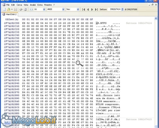The image size is (159, 128).
Task: Open the hex offset base dropdown
Action: click(78, 9)
